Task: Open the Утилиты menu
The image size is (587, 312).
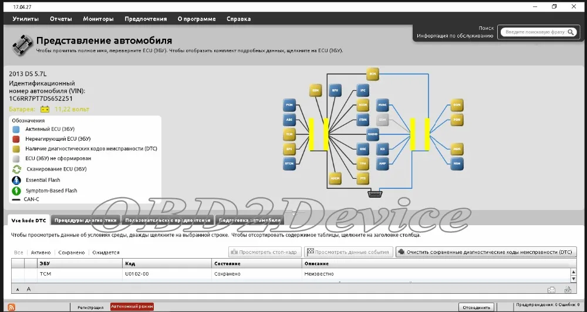Action: pyautogui.click(x=25, y=19)
